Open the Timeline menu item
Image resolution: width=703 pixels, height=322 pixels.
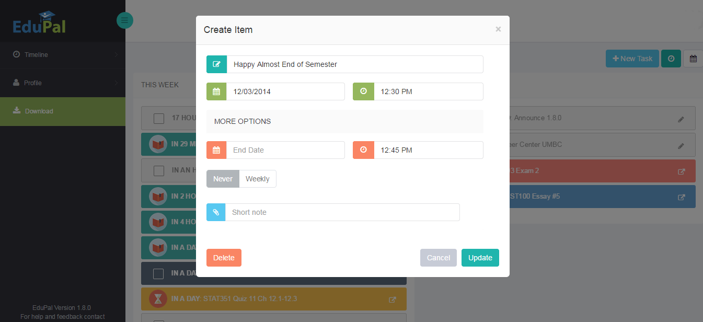tap(63, 55)
